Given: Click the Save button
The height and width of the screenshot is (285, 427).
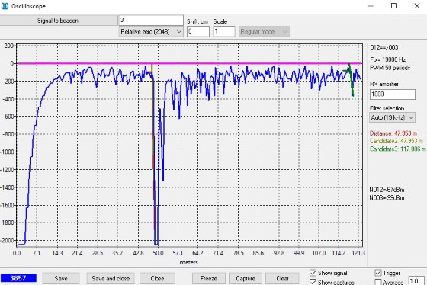Looking at the screenshot, I should [61, 278].
